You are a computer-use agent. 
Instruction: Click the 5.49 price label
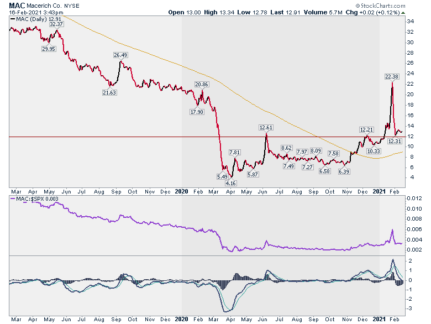coord(222,176)
